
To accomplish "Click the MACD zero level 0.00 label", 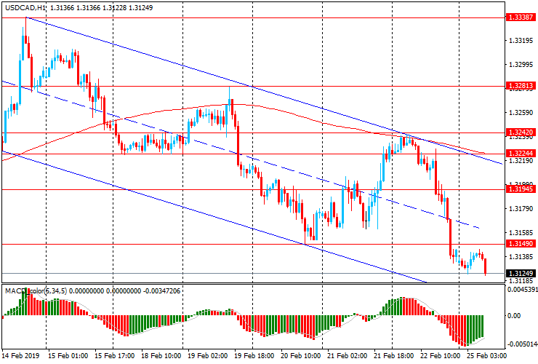I will (514, 315).
